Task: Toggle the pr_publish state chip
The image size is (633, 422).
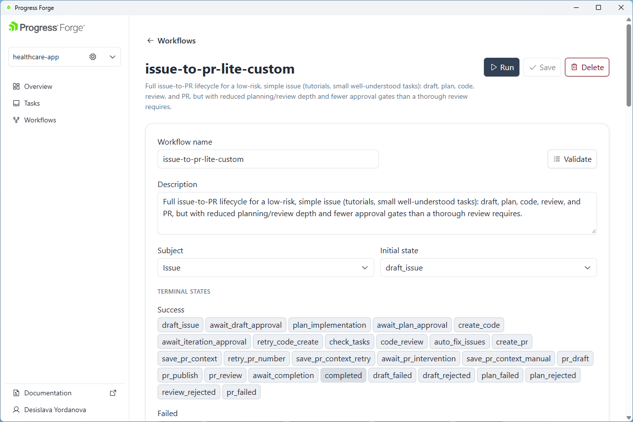Action: click(180, 375)
